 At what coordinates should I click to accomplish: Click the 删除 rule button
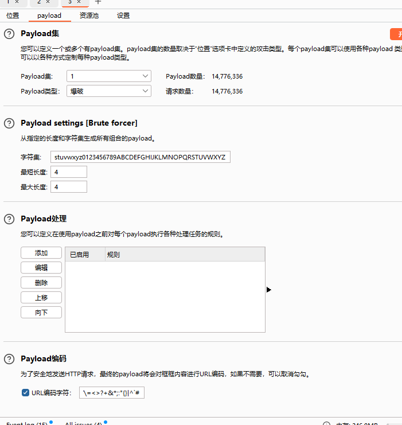(x=41, y=283)
